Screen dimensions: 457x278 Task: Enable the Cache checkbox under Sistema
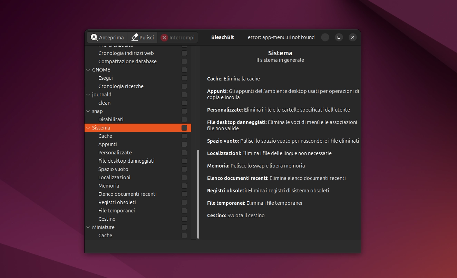(x=184, y=136)
